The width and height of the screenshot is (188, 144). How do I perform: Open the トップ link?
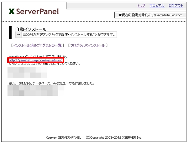tap(141, 6)
